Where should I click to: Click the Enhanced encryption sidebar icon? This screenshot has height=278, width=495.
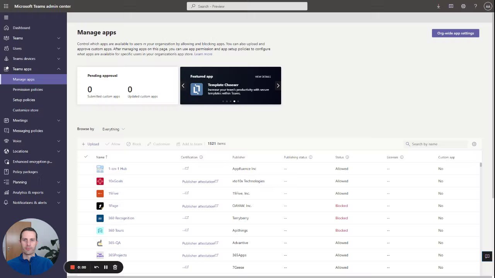[x=6, y=161]
